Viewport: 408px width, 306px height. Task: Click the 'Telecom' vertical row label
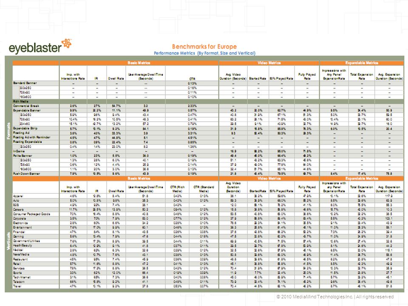pyautogui.click(x=19, y=281)
